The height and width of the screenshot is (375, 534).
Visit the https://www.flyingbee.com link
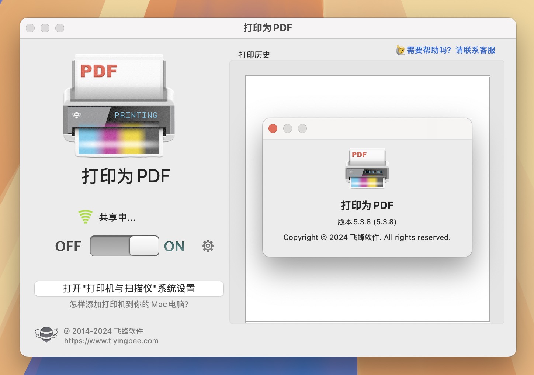(x=111, y=341)
